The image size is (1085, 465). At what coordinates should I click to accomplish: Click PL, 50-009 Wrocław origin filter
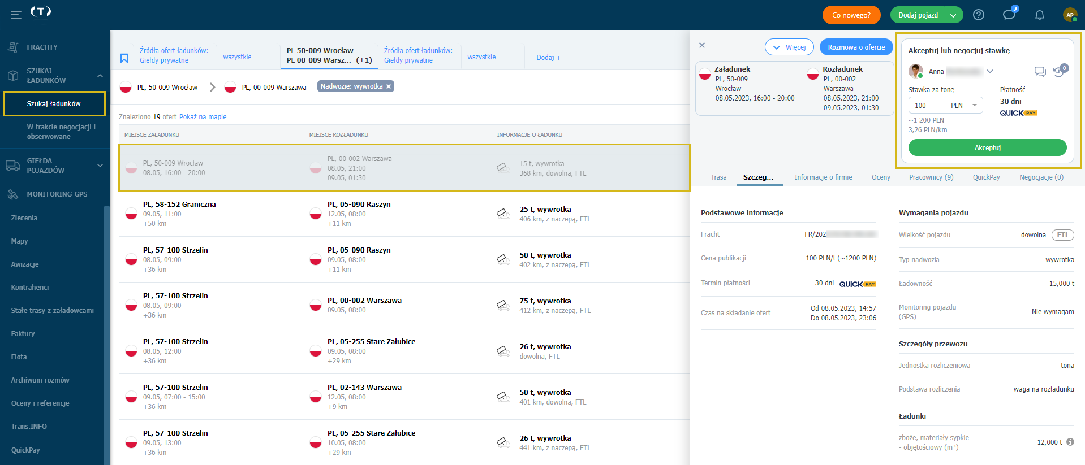159,88
